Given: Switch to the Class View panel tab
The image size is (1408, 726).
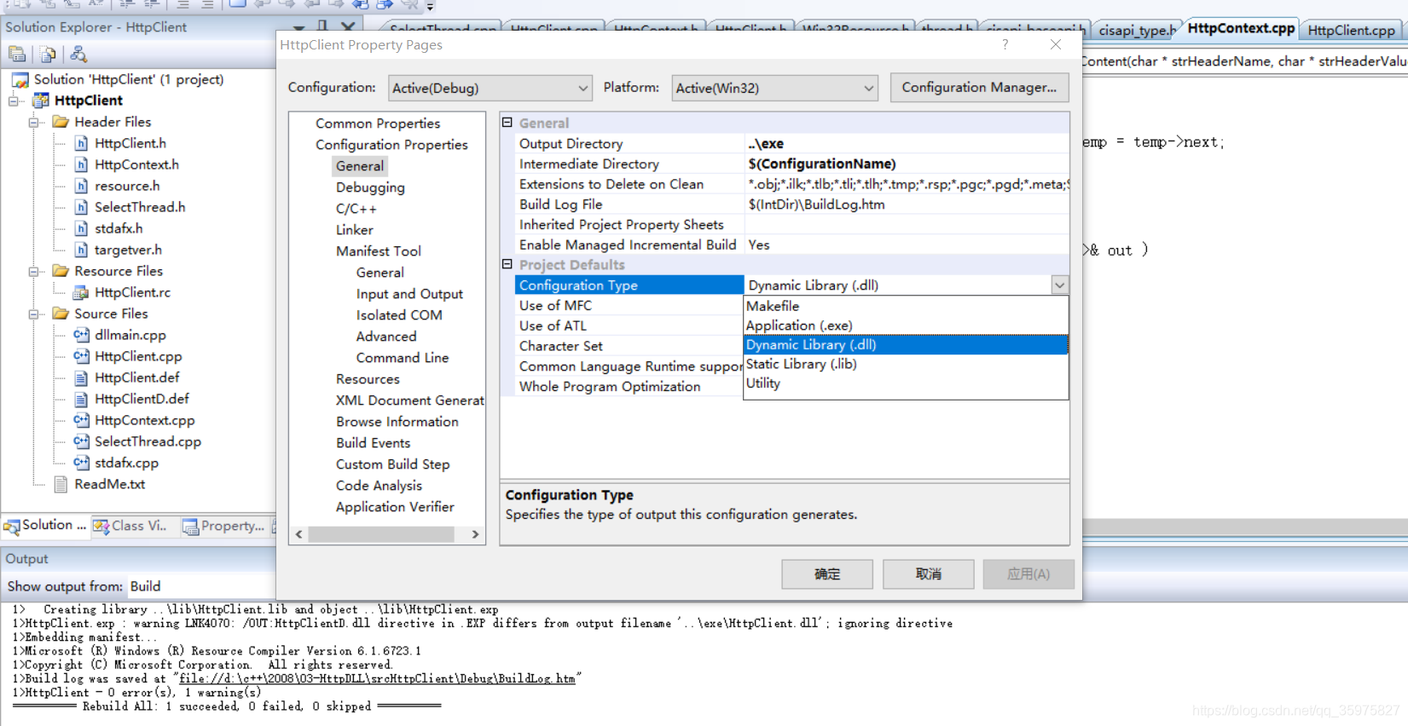Looking at the screenshot, I should coord(130,526).
